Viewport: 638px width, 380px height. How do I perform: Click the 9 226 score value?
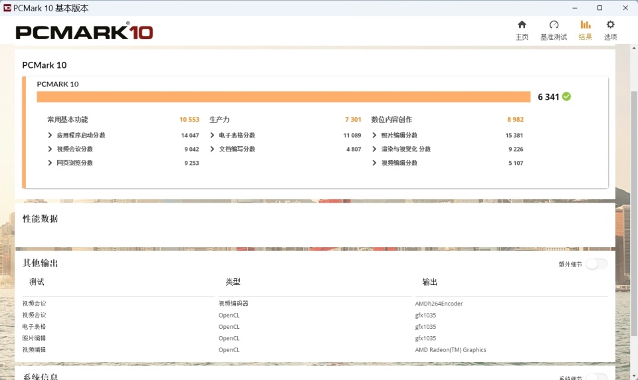516,149
